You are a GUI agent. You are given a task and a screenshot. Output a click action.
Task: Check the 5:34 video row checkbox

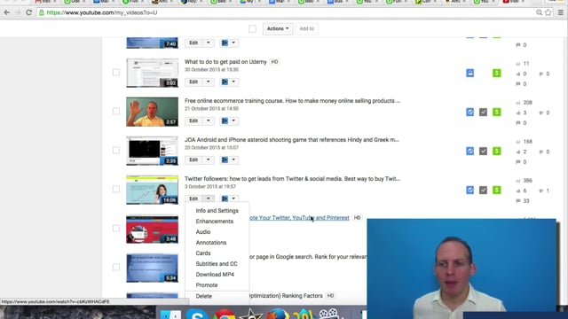pyautogui.click(x=116, y=268)
